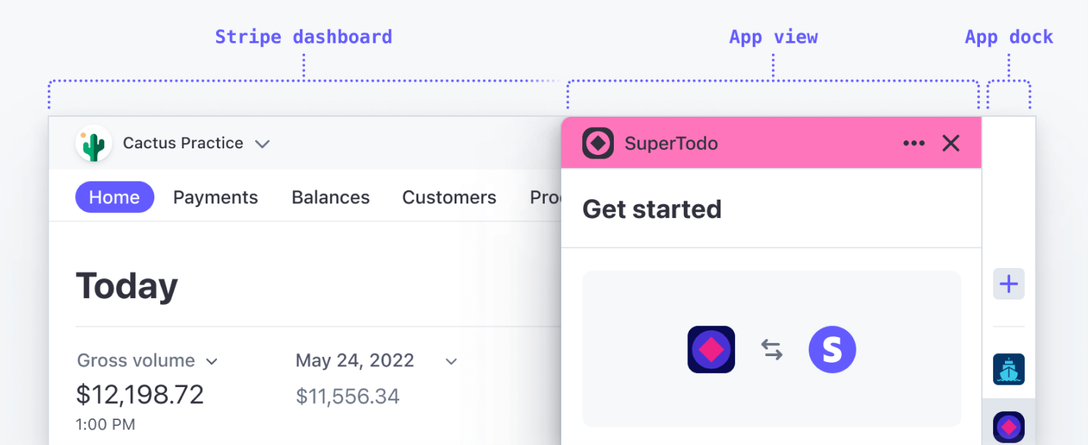1088x445 pixels.
Task: Switch to the Balances tab
Action: point(331,198)
